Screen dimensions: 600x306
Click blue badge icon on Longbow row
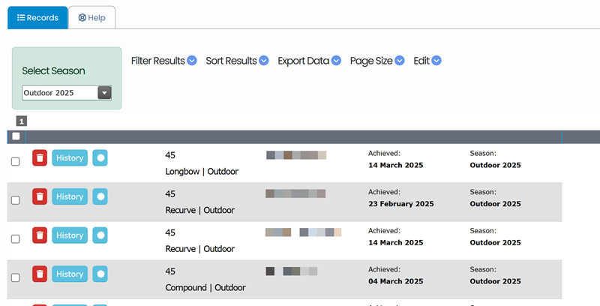(100, 157)
